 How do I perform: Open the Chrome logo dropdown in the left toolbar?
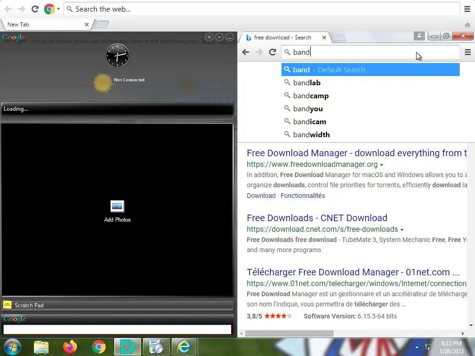[x=58, y=9]
